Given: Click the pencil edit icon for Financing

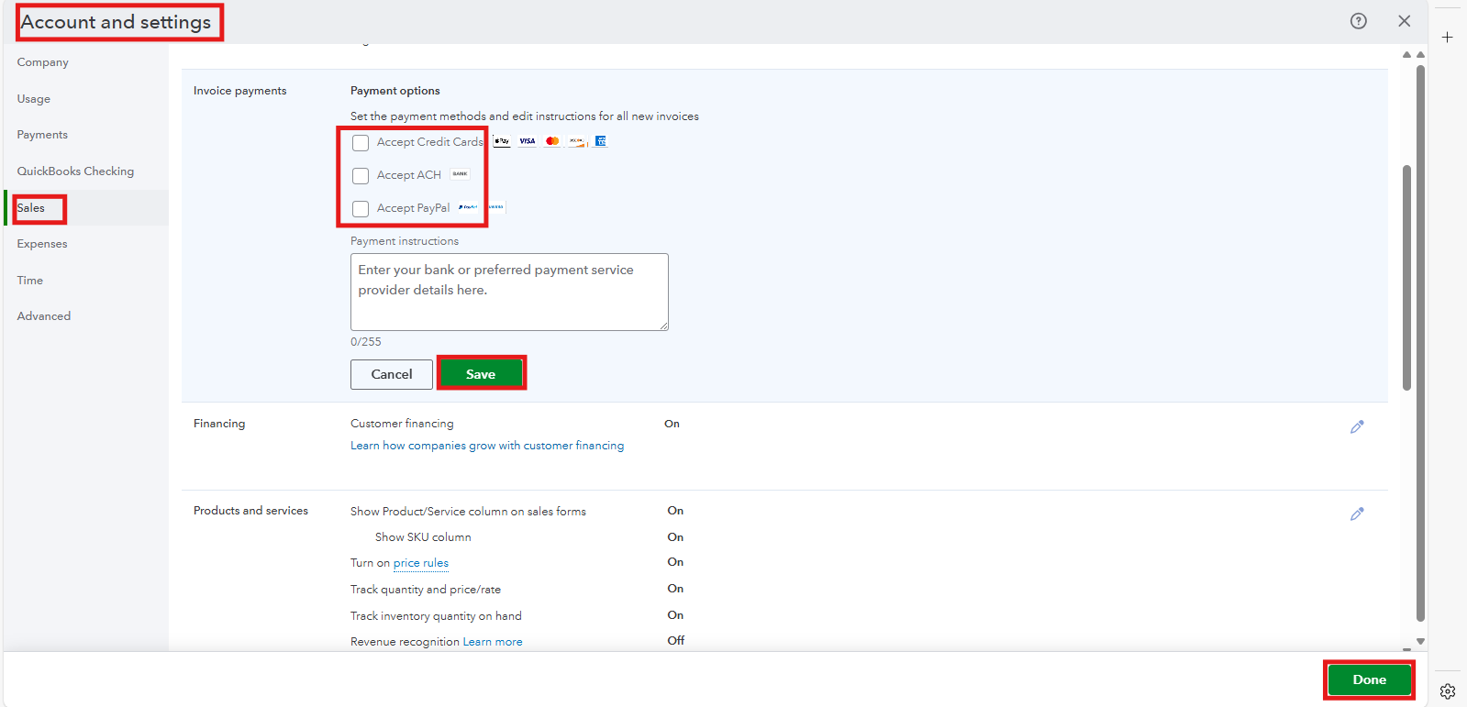Looking at the screenshot, I should [x=1357, y=426].
